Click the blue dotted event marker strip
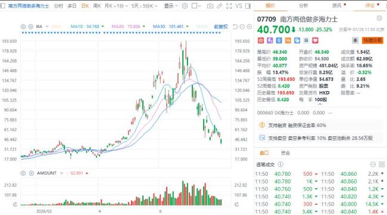The height and width of the screenshot is (215, 387). pos(121,33)
